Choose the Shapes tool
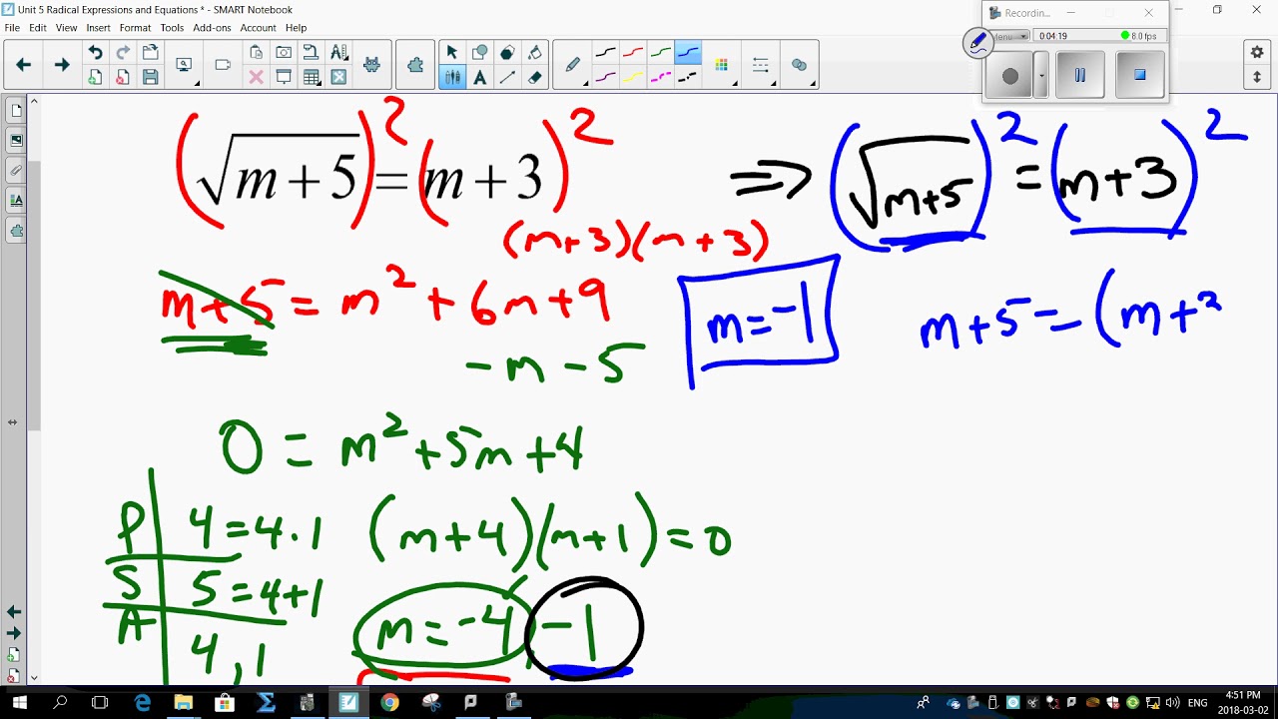 480,53
